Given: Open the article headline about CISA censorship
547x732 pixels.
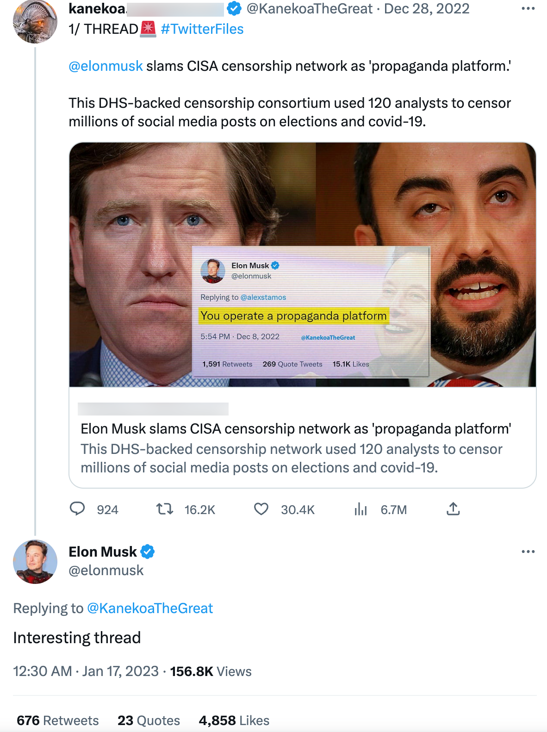Looking at the screenshot, I should [x=296, y=429].
